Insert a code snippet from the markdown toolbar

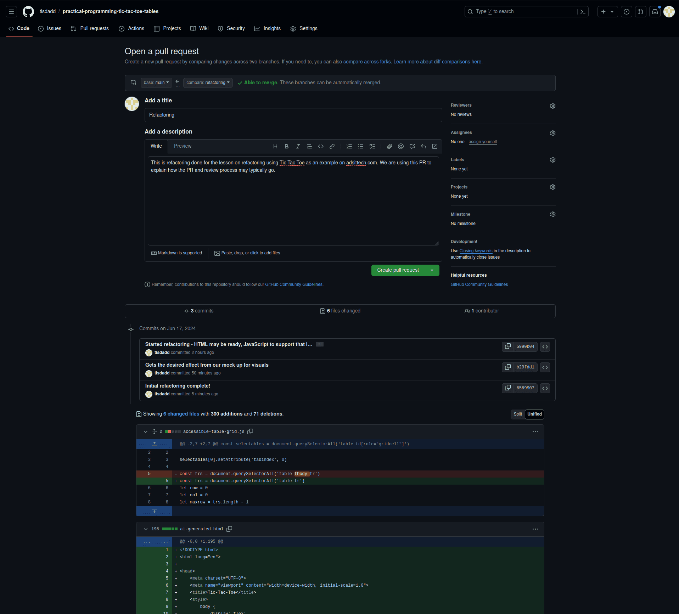pyautogui.click(x=321, y=146)
